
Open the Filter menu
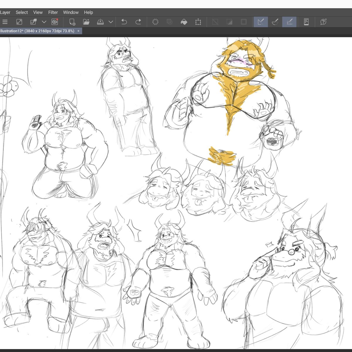[53, 12]
